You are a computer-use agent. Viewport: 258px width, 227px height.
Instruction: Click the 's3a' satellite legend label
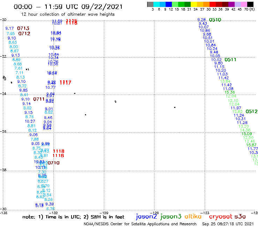pos(240,217)
